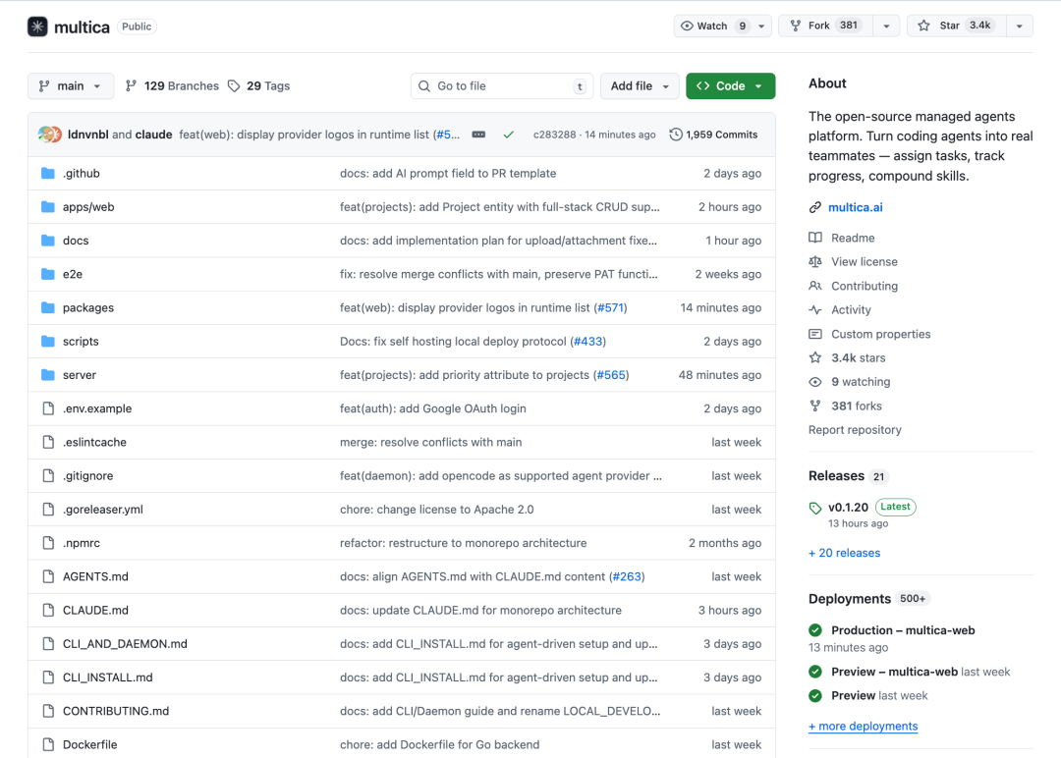Click the green commit status checkmark

(x=508, y=135)
